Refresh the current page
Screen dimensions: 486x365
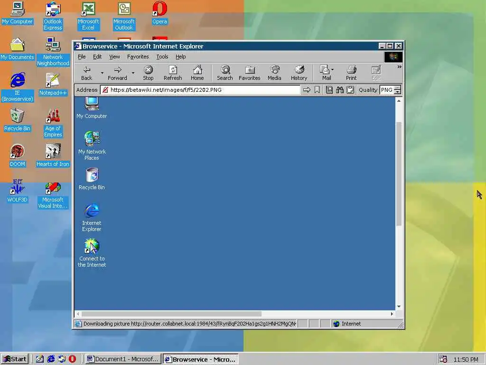[173, 73]
